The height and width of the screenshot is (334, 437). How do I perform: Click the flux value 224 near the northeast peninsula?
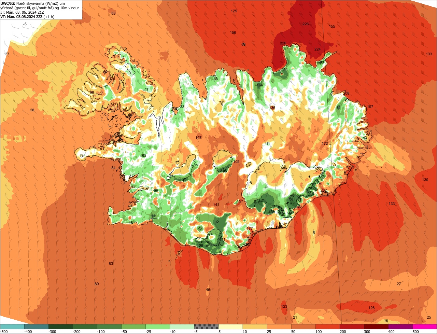318,49
